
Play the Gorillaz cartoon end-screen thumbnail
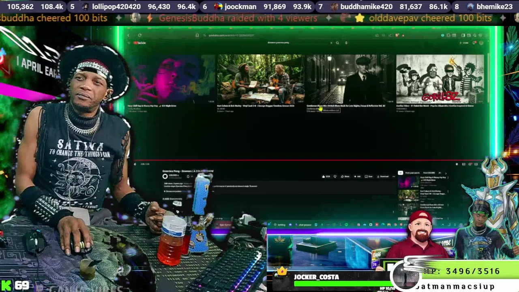tap(440, 79)
